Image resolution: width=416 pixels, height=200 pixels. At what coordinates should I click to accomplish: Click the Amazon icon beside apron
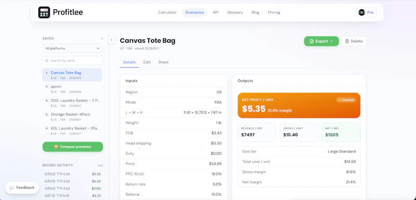click(x=47, y=86)
